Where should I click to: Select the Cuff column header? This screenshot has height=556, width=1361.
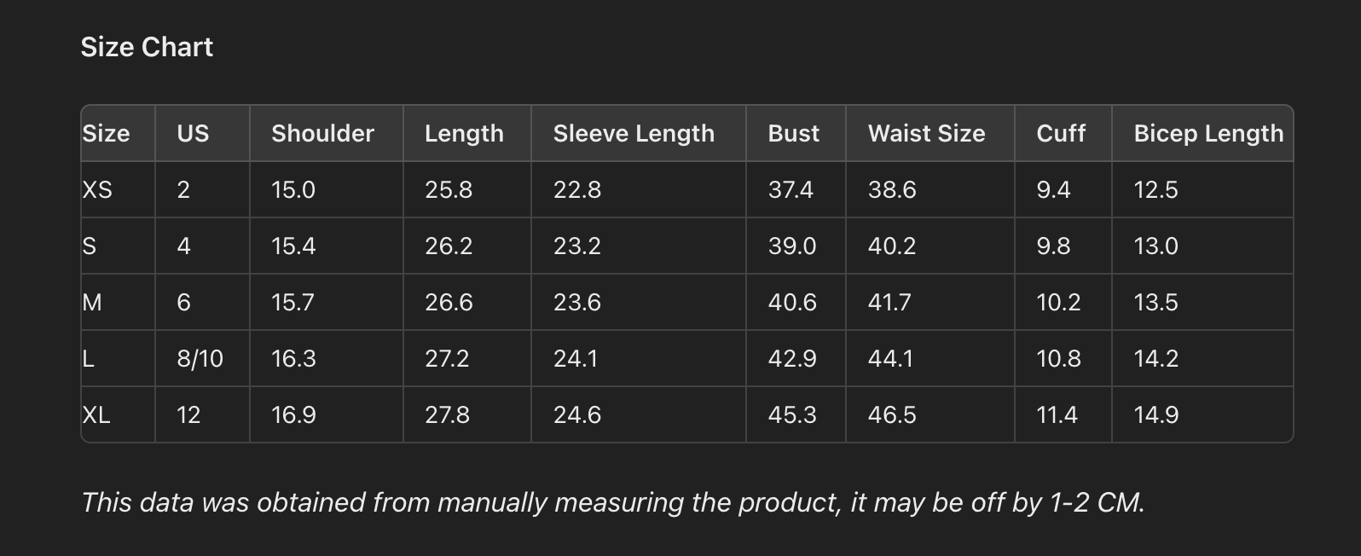click(x=1061, y=133)
